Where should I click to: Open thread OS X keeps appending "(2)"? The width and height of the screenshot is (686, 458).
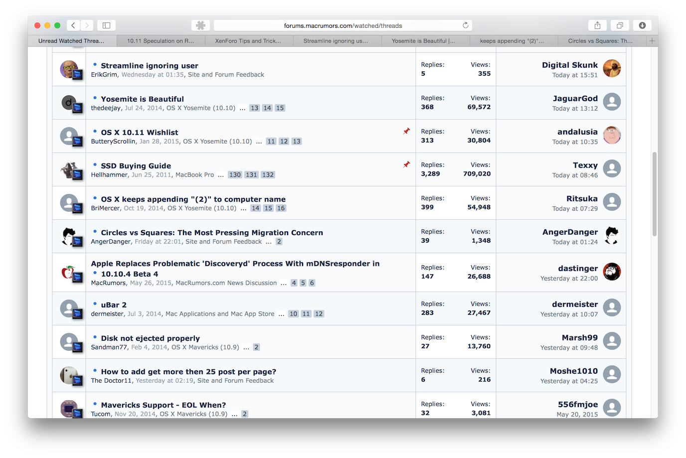pos(193,199)
